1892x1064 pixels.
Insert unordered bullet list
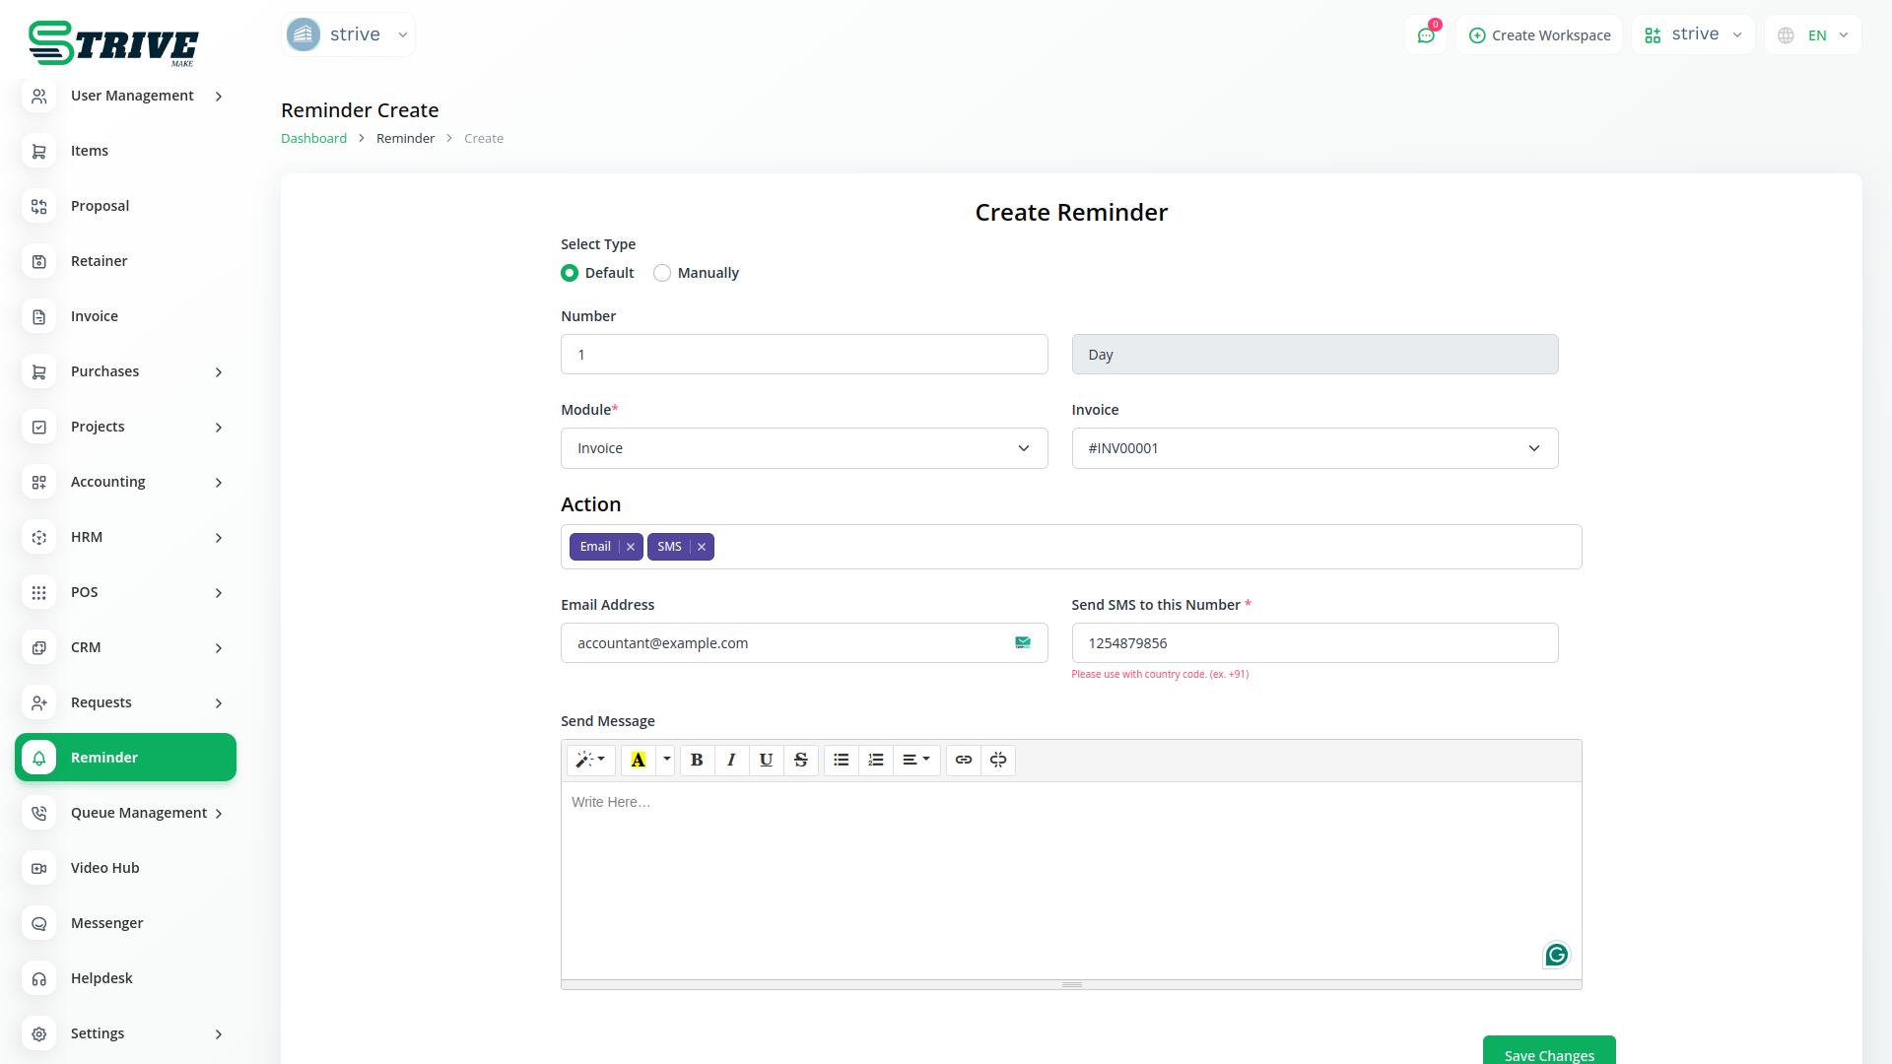pos(841,760)
